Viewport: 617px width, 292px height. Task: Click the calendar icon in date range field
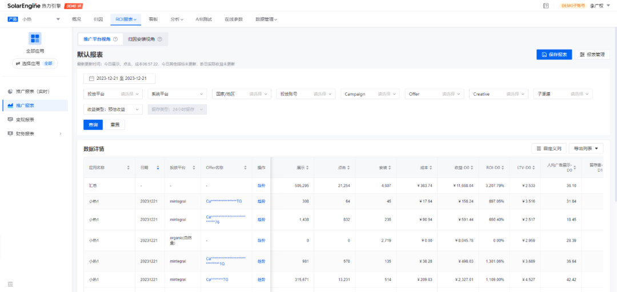pos(91,79)
